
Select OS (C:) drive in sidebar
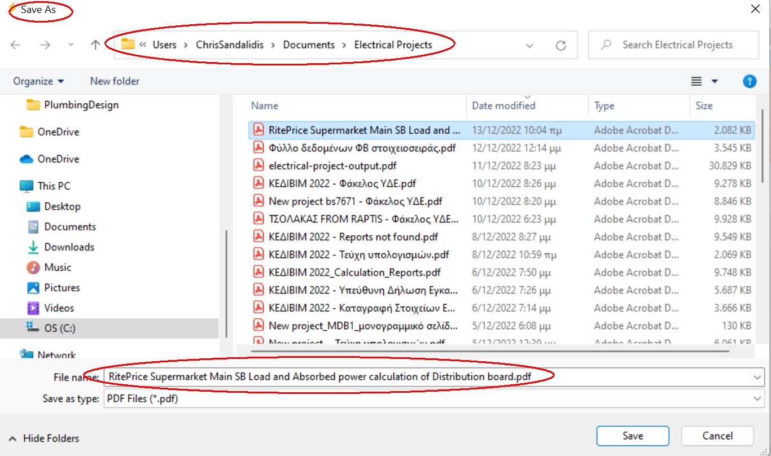(59, 328)
